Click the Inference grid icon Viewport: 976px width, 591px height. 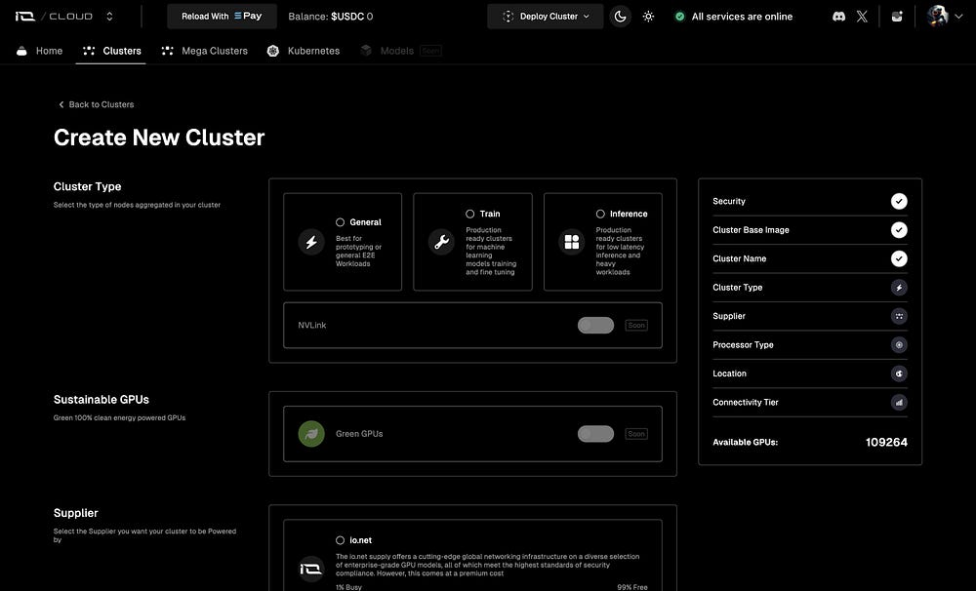pos(571,242)
